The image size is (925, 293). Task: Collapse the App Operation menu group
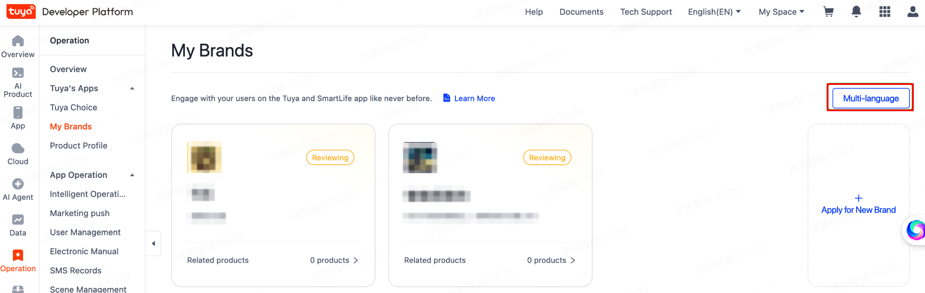(x=132, y=175)
